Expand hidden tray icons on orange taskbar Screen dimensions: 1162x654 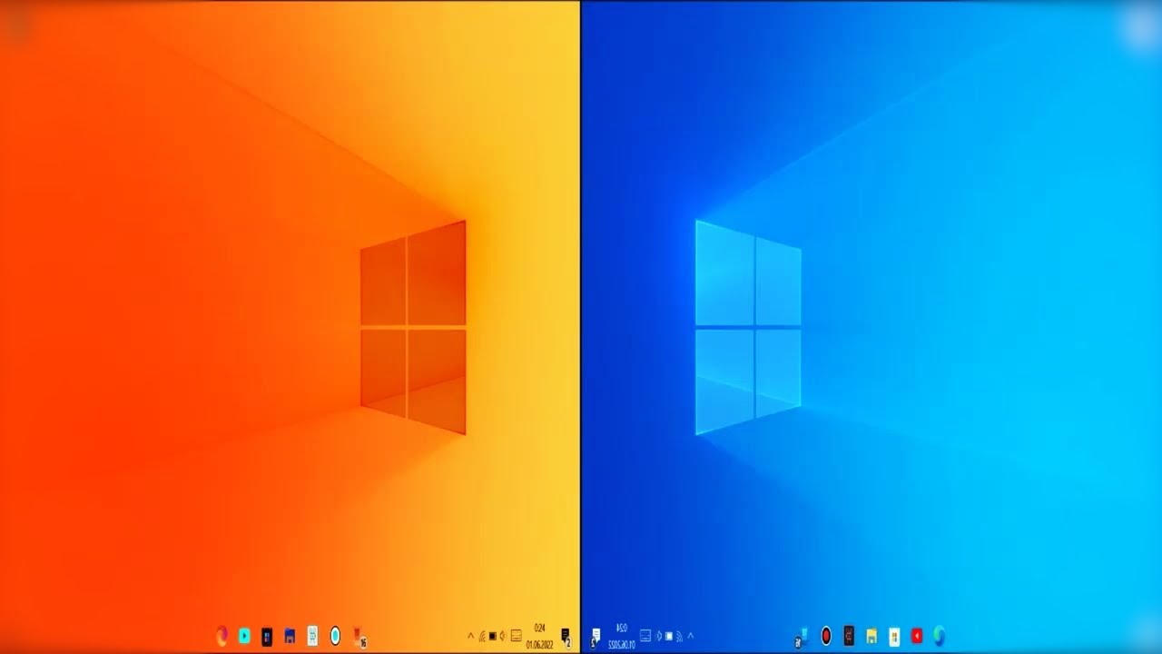[470, 636]
